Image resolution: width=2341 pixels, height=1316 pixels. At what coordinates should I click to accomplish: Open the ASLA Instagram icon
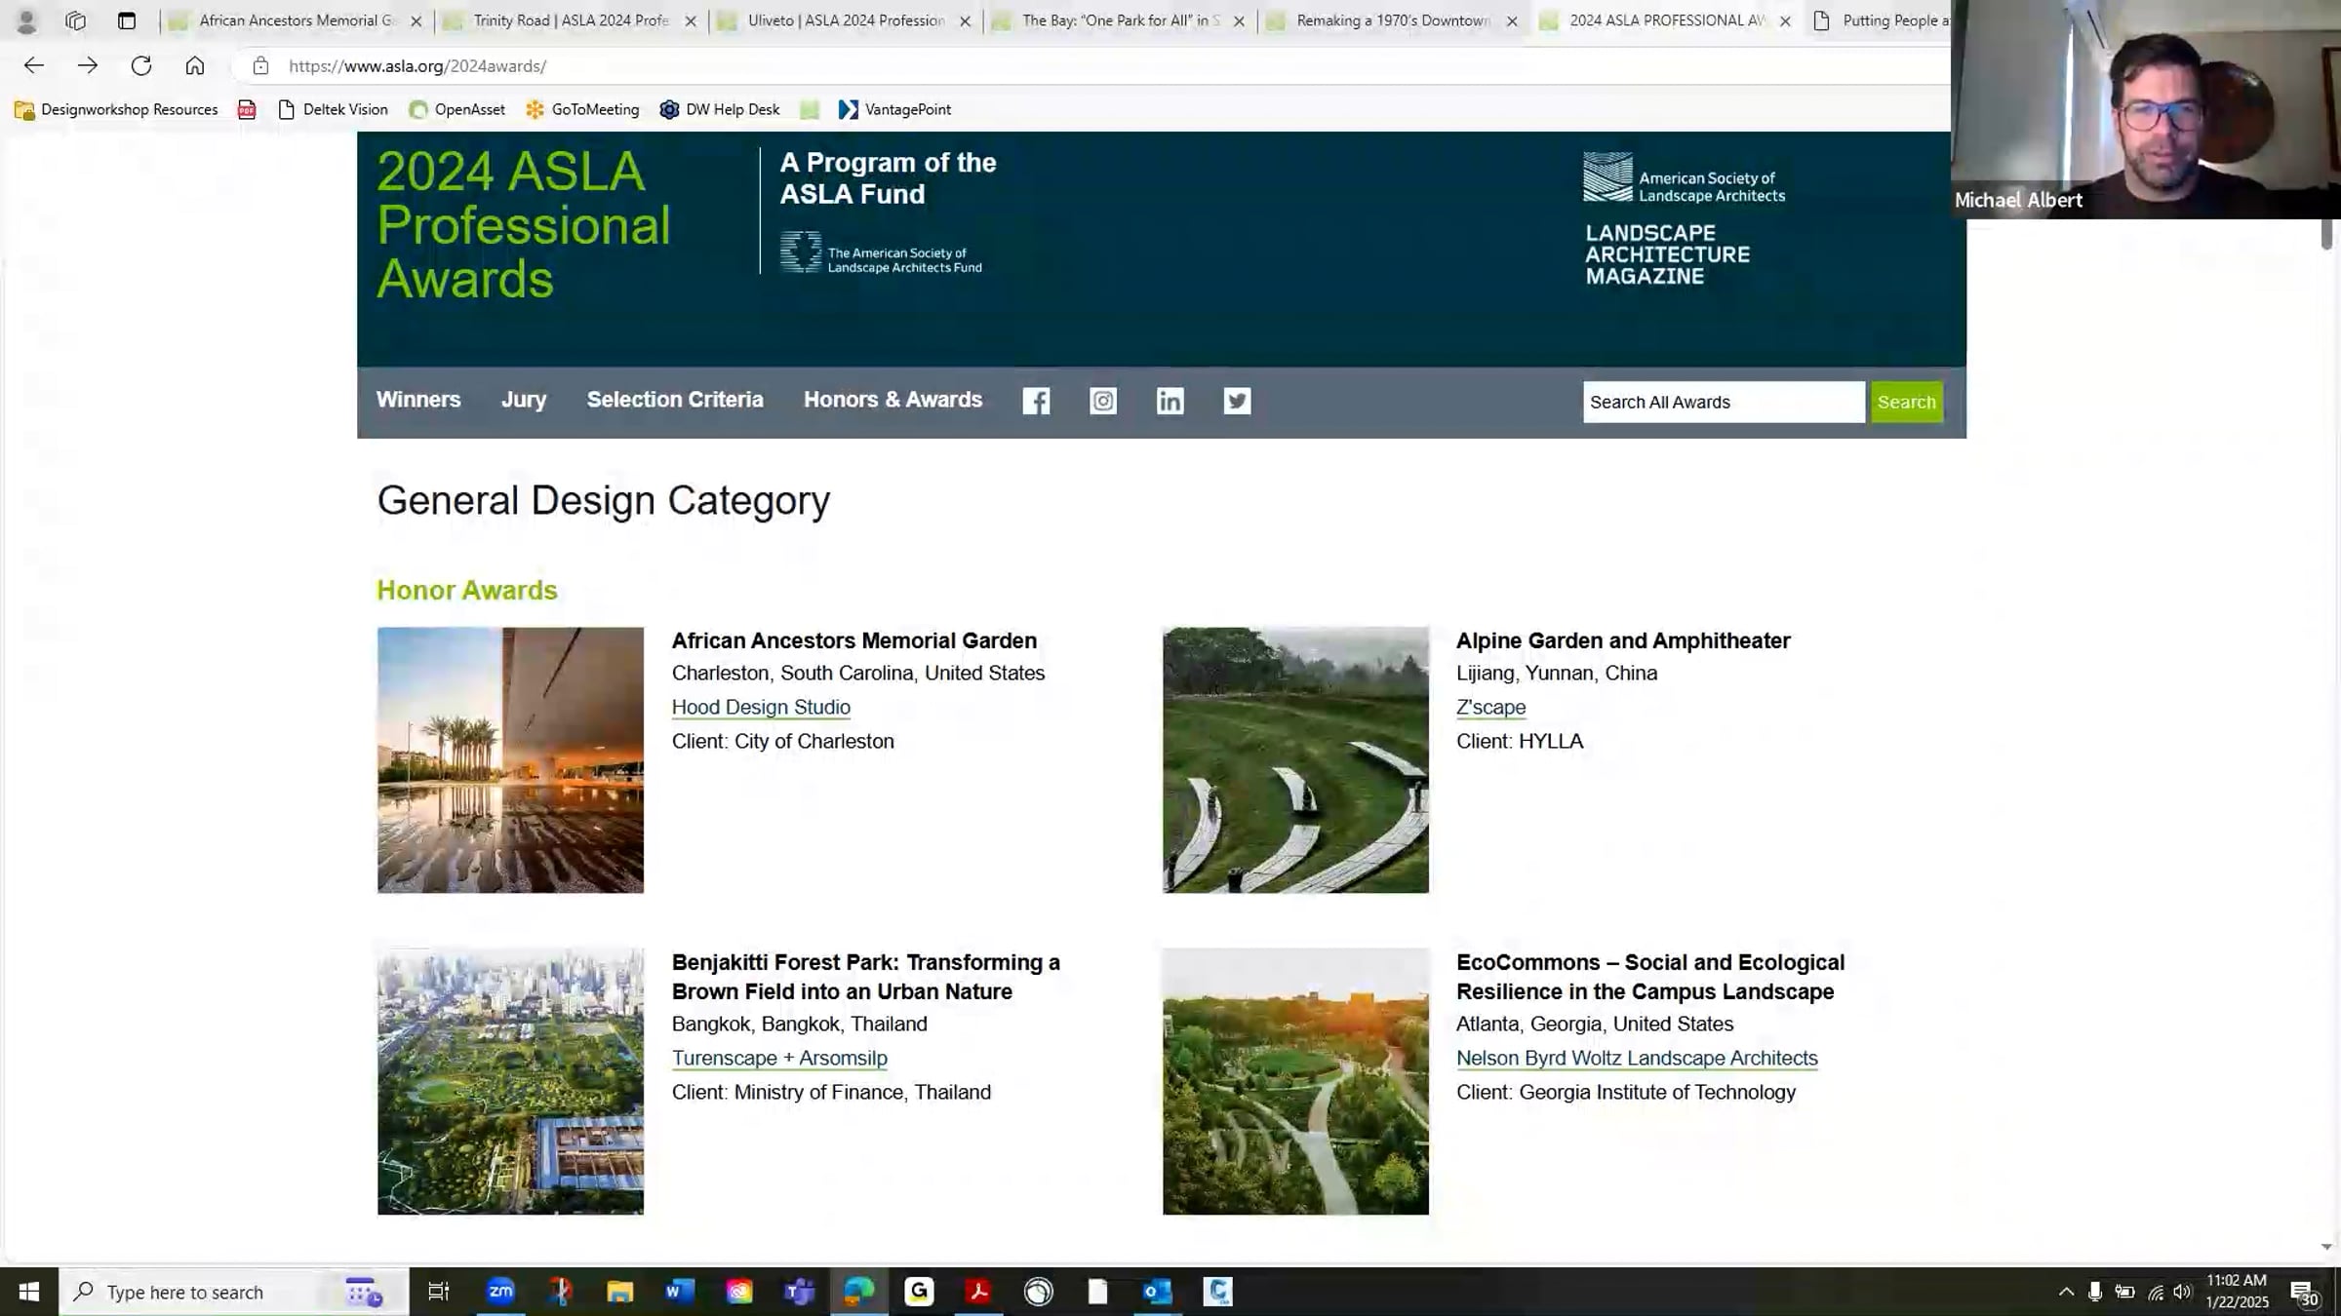(1103, 401)
